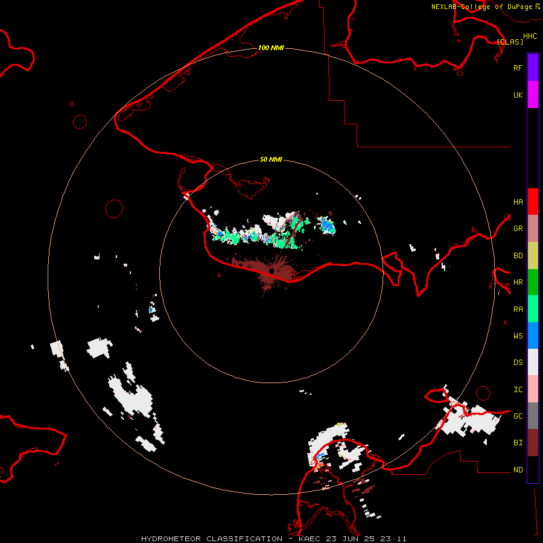Click the IC legend label
The width and height of the screenshot is (543, 543).
click(518, 390)
